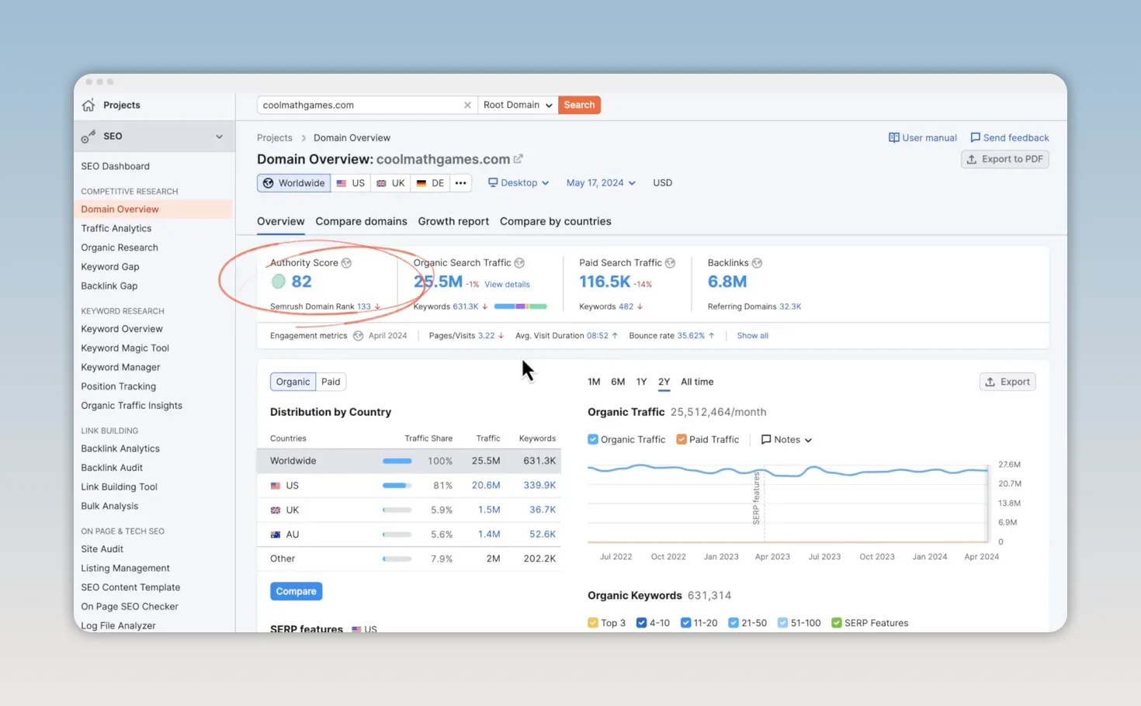The height and width of the screenshot is (706, 1141).
Task: Open the Compare domains tab
Action: pos(361,222)
